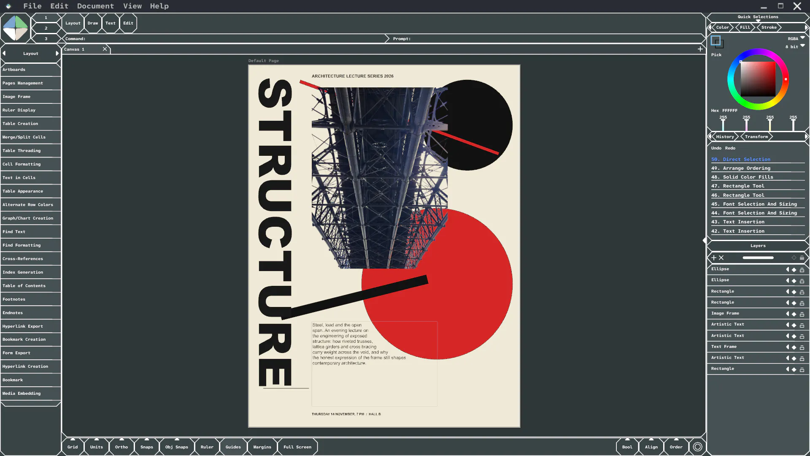The image size is (810, 456).
Task: Delete layer using the X icon in Layers
Action: click(x=721, y=258)
